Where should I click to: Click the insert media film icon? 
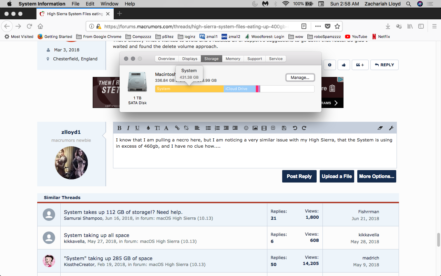click(264, 128)
